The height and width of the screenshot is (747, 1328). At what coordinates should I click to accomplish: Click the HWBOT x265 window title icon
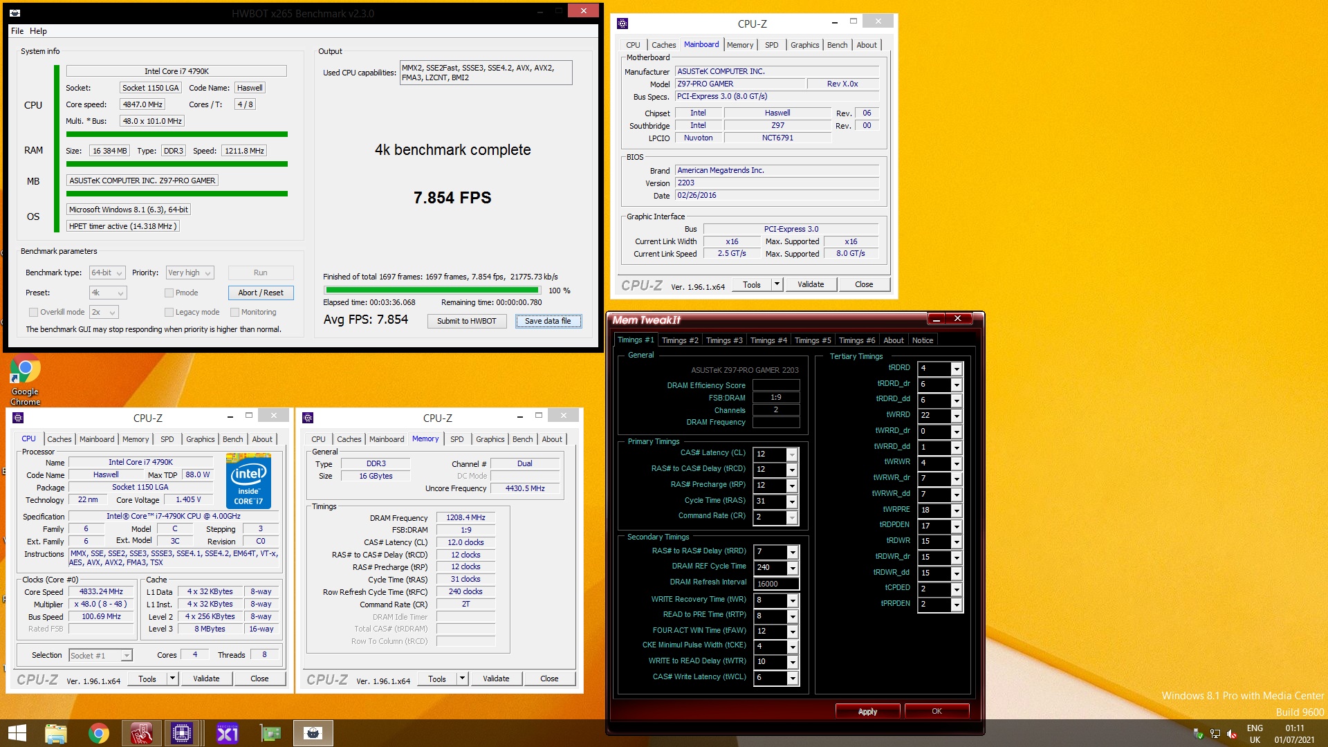[x=15, y=13]
